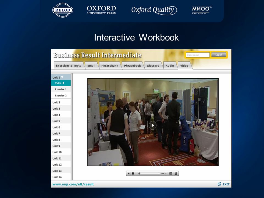Click the print icon in the player bar
Screen dimensions: 264x198
click(x=176, y=174)
